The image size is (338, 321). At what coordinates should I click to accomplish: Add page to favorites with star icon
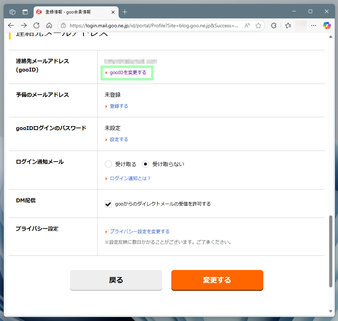coord(258,26)
